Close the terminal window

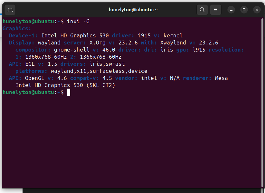[257, 10]
